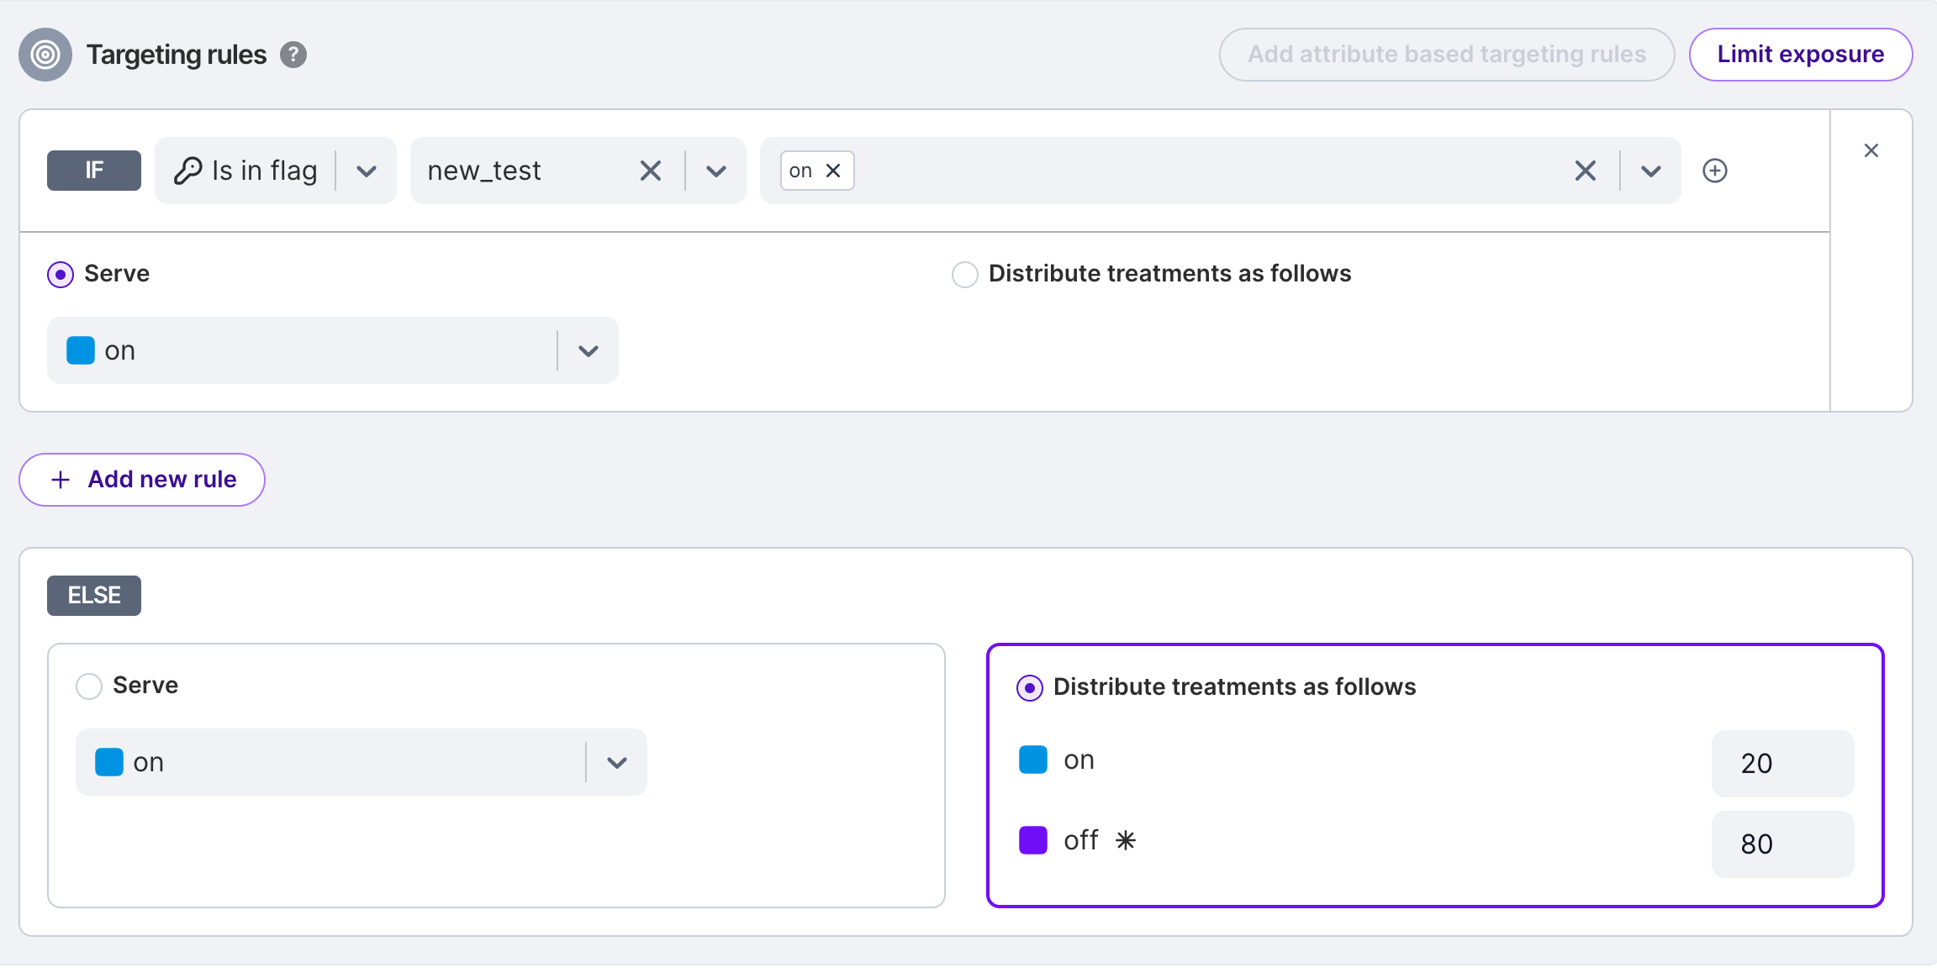This screenshot has height=978, width=1937.
Task: Click the plus icon in Add new rule
Action: [x=61, y=480]
